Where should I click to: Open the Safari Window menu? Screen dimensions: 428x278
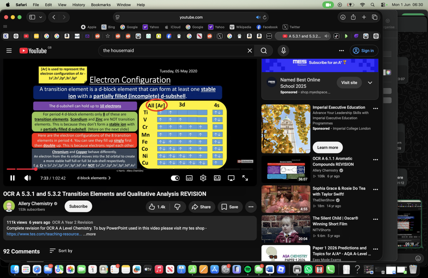pos(124,5)
